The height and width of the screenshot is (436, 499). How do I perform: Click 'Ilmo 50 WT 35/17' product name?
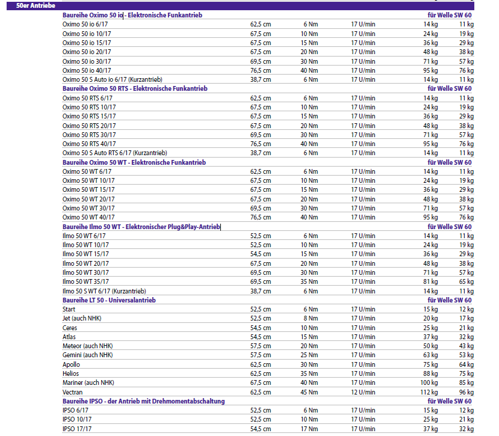[85, 281]
